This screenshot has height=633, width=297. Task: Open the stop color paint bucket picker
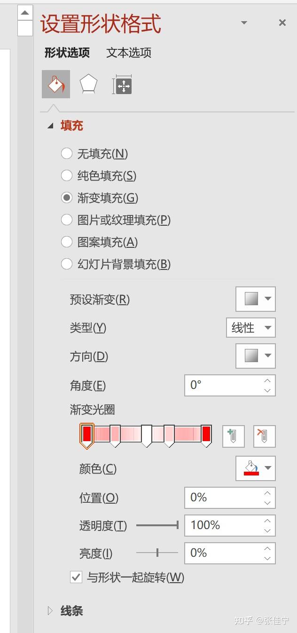pyautogui.click(x=256, y=468)
